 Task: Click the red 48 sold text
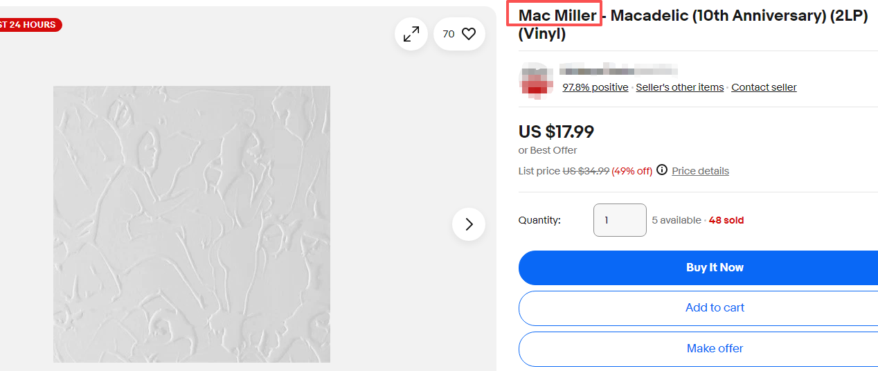tap(726, 220)
